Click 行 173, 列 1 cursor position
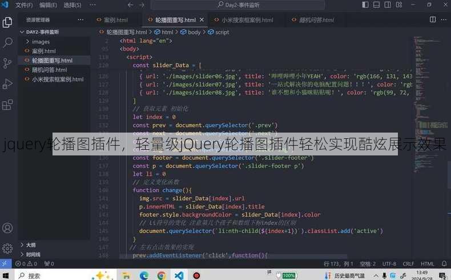 point(338,263)
